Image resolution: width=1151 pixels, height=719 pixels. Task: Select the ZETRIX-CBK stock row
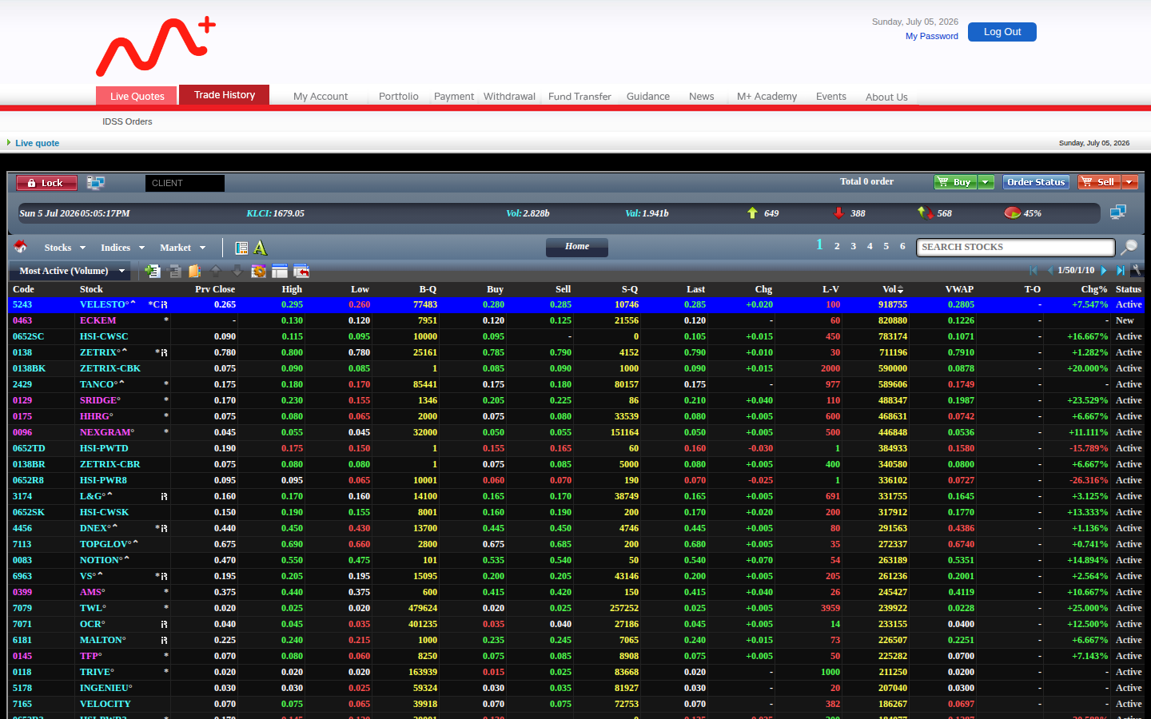[x=575, y=368]
